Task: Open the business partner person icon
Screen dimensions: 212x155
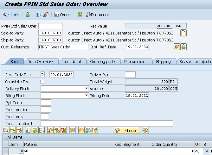Action: click(x=28, y=14)
